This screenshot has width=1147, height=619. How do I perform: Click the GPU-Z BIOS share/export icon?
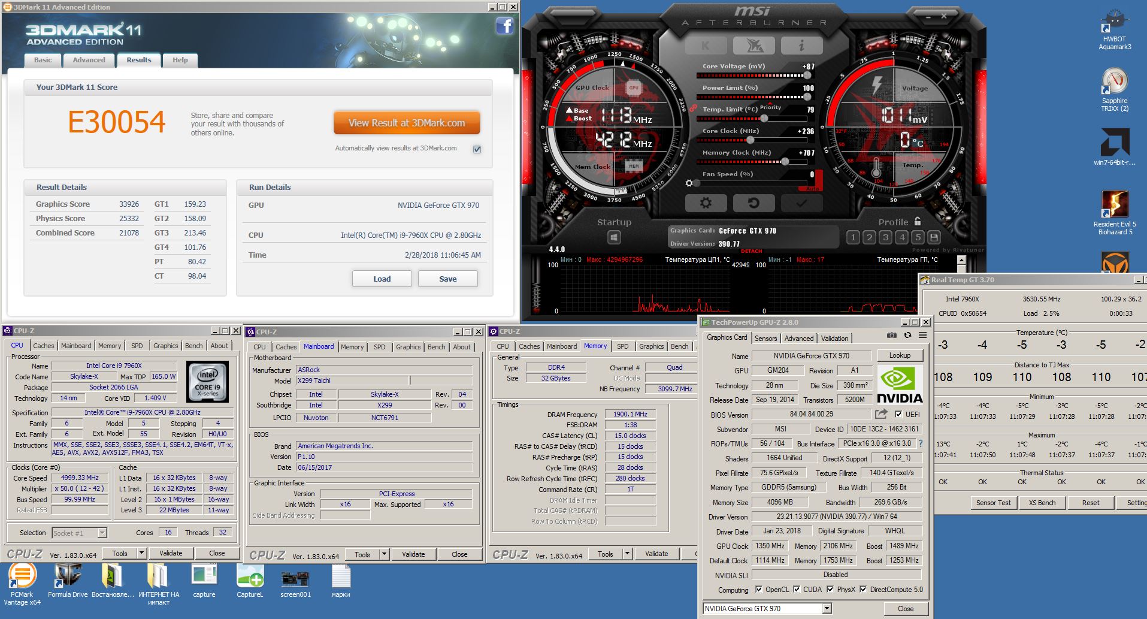881,414
